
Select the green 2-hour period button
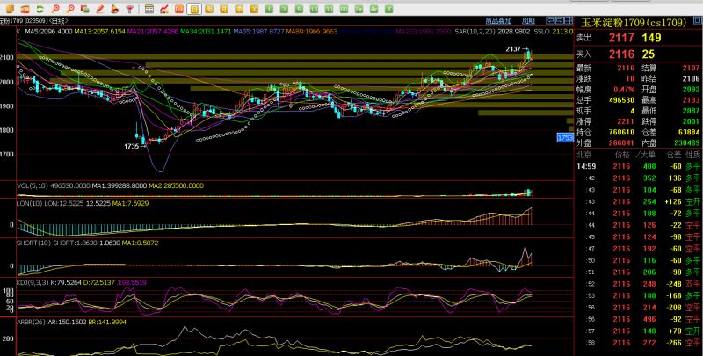pyautogui.click(x=359, y=9)
